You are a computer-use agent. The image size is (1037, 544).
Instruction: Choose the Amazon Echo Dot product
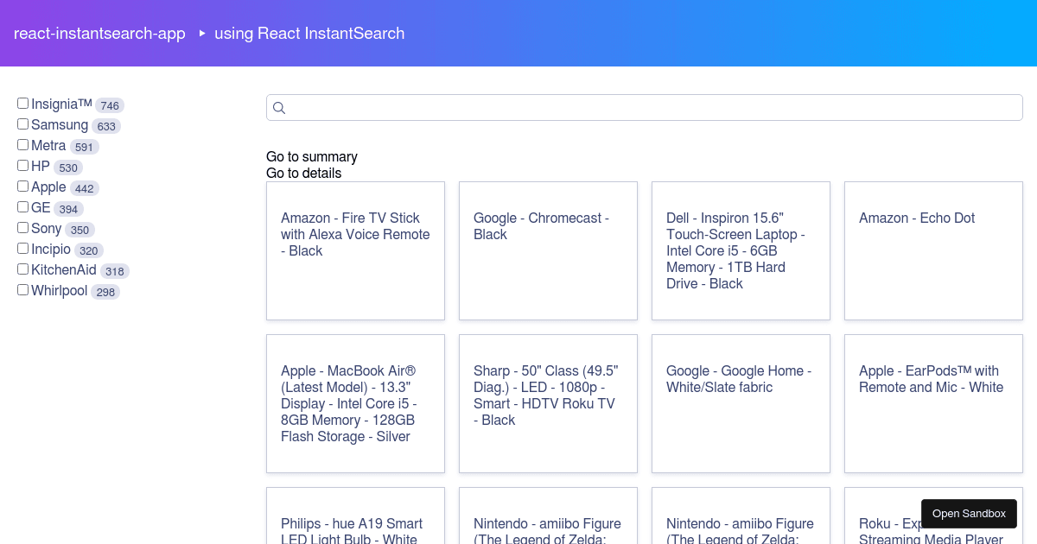[x=933, y=250]
